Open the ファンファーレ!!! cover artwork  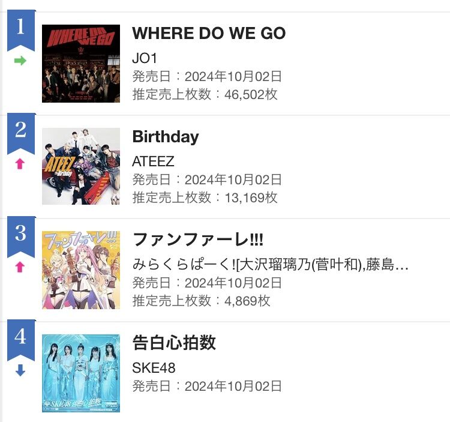coord(81,270)
